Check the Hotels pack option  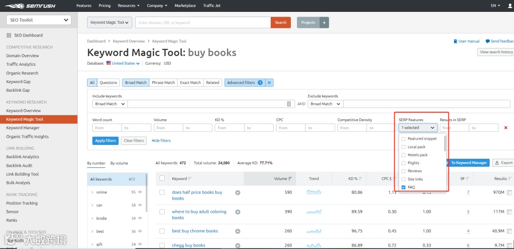(x=404, y=155)
